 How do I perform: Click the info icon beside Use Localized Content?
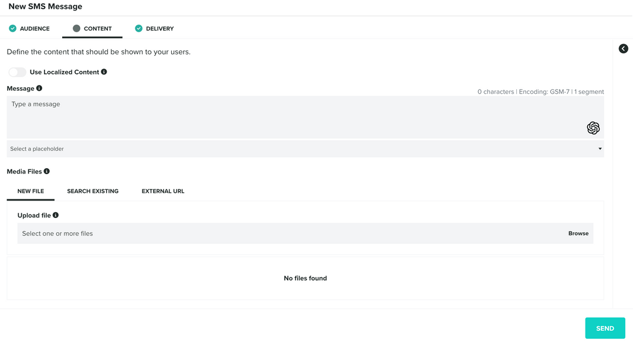pyautogui.click(x=104, y=71)
